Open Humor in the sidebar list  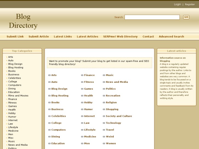click(x=12, y=117)
